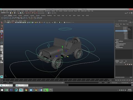Image resolution: width=133 pixels, height=100 pixels.
Task: Select the four-view layout button
Action: 2,50
